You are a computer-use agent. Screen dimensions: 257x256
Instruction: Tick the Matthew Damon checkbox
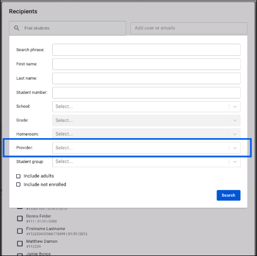(x=20, y=244)
